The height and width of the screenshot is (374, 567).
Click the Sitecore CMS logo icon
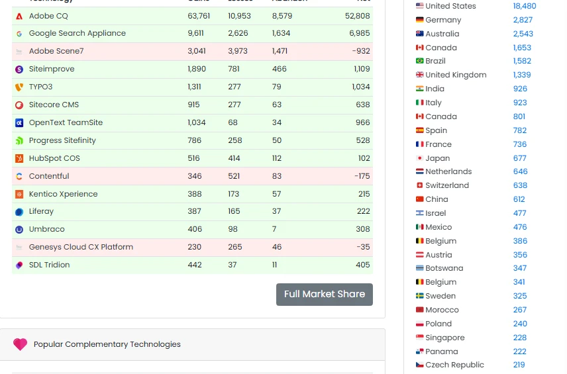click(19, 105)
